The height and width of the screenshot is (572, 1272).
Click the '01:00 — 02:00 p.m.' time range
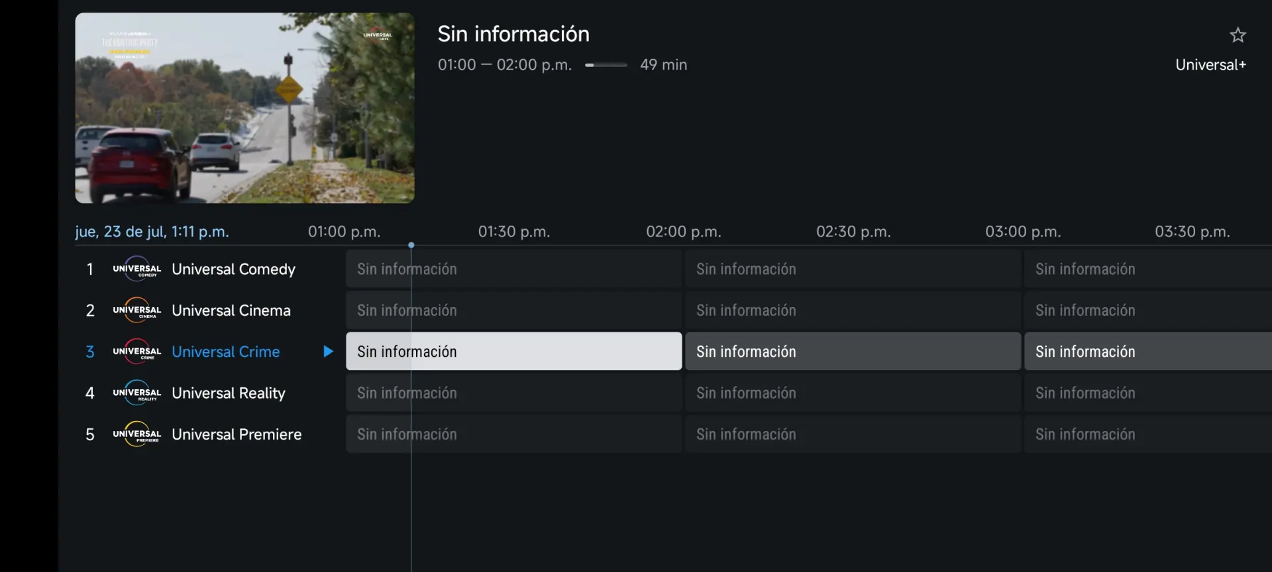click(x=504, y=65)
